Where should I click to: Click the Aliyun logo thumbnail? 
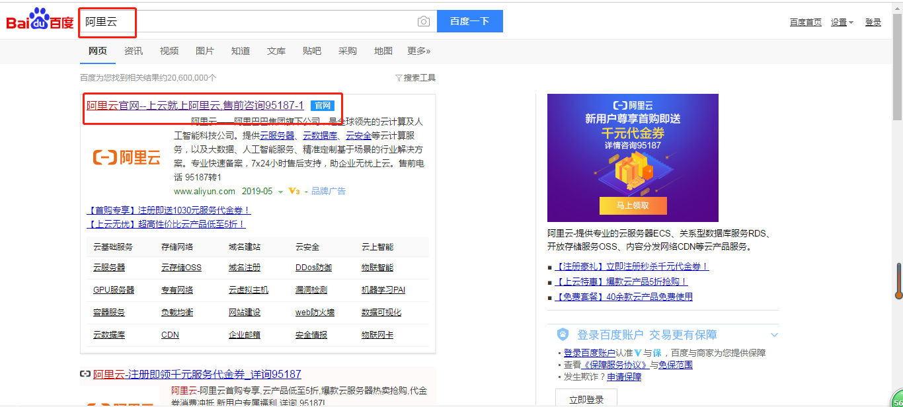coord(126,157)
